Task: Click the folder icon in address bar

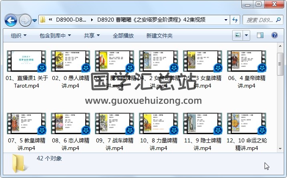Action: tap(43, 20)
